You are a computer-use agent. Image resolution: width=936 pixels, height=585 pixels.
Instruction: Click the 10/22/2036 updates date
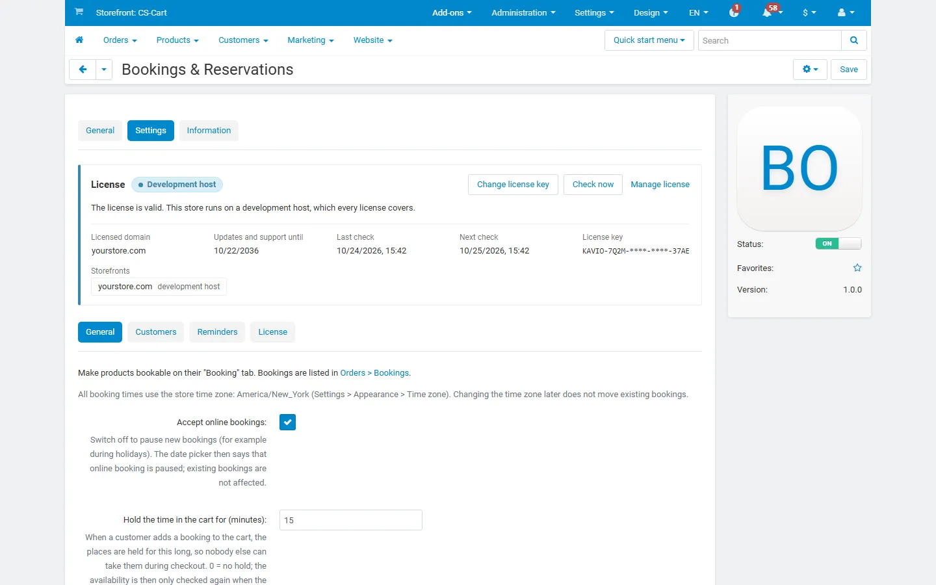click(x=236, y=251)
